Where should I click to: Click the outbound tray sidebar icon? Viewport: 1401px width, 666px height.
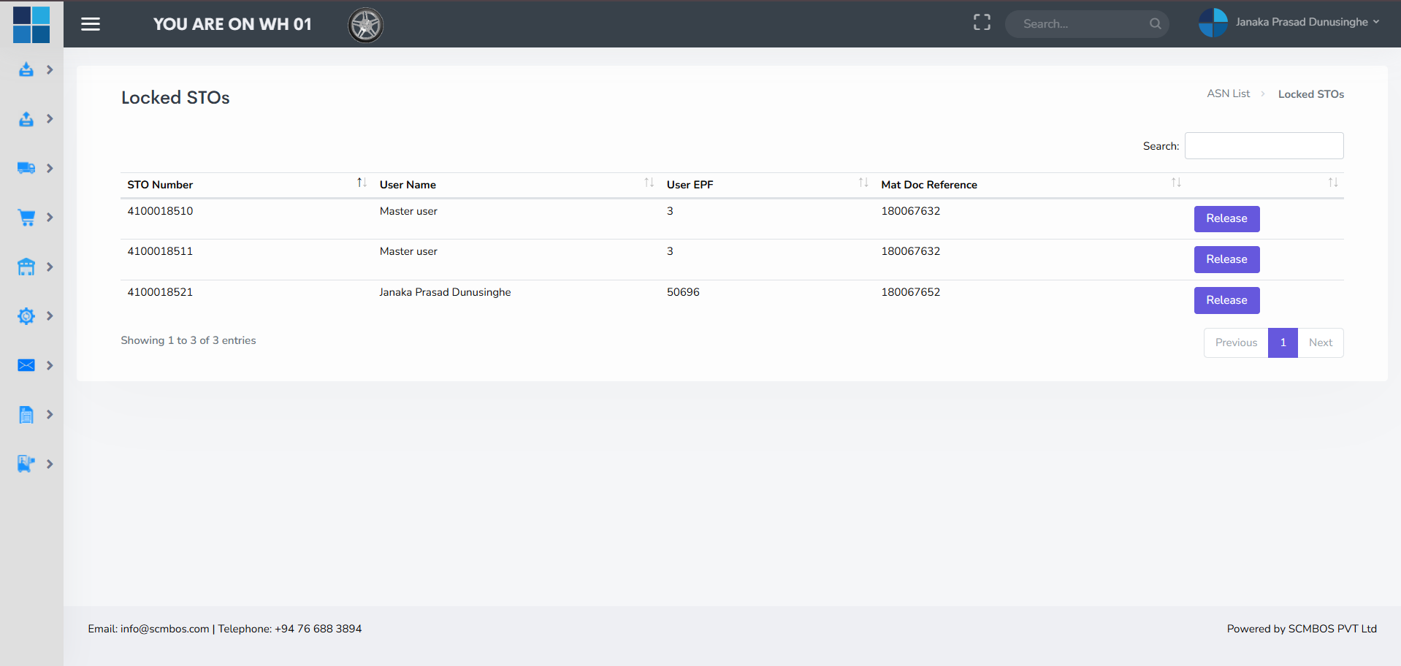pos(26,119)
